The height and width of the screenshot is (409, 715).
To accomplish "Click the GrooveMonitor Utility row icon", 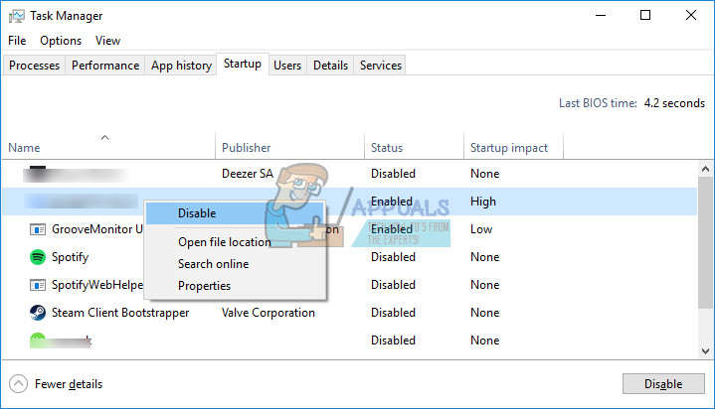I will point(38,229).
